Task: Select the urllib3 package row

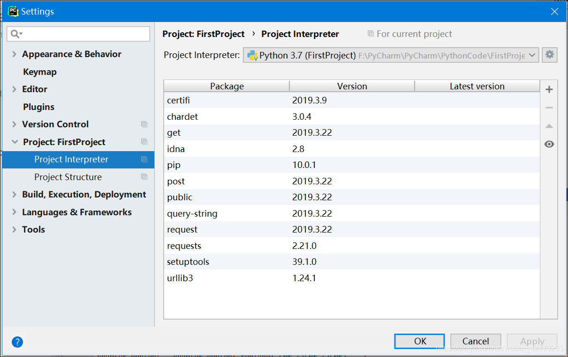Action: pos(352,278)
